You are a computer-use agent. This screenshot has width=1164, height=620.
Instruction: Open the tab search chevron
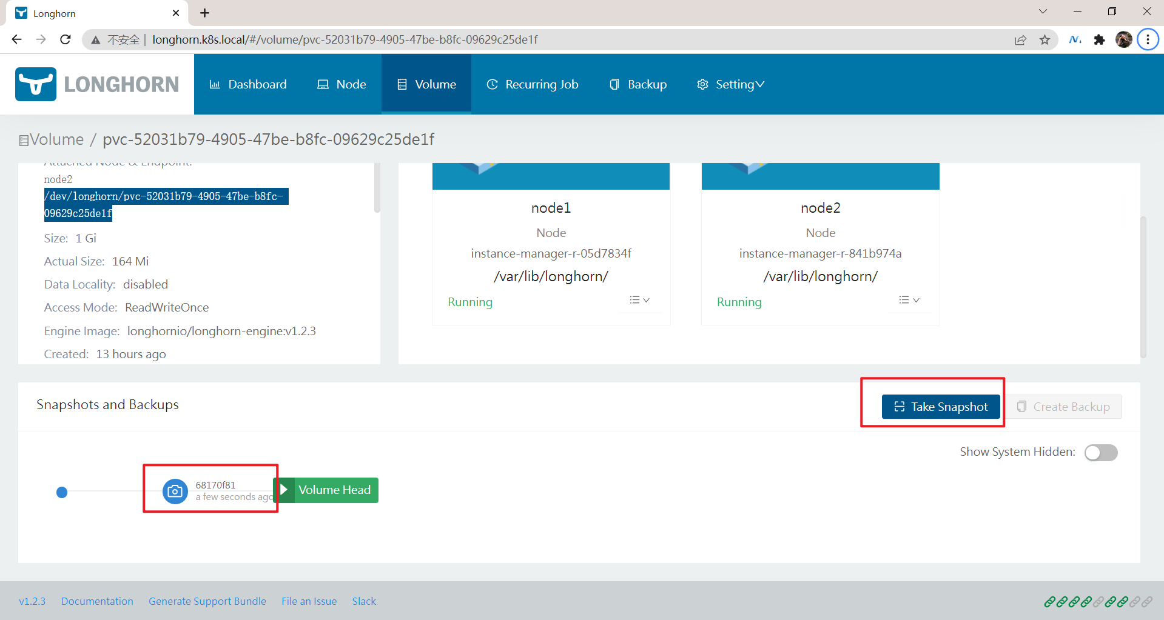pyautogui.click(x=1043, y=12)
